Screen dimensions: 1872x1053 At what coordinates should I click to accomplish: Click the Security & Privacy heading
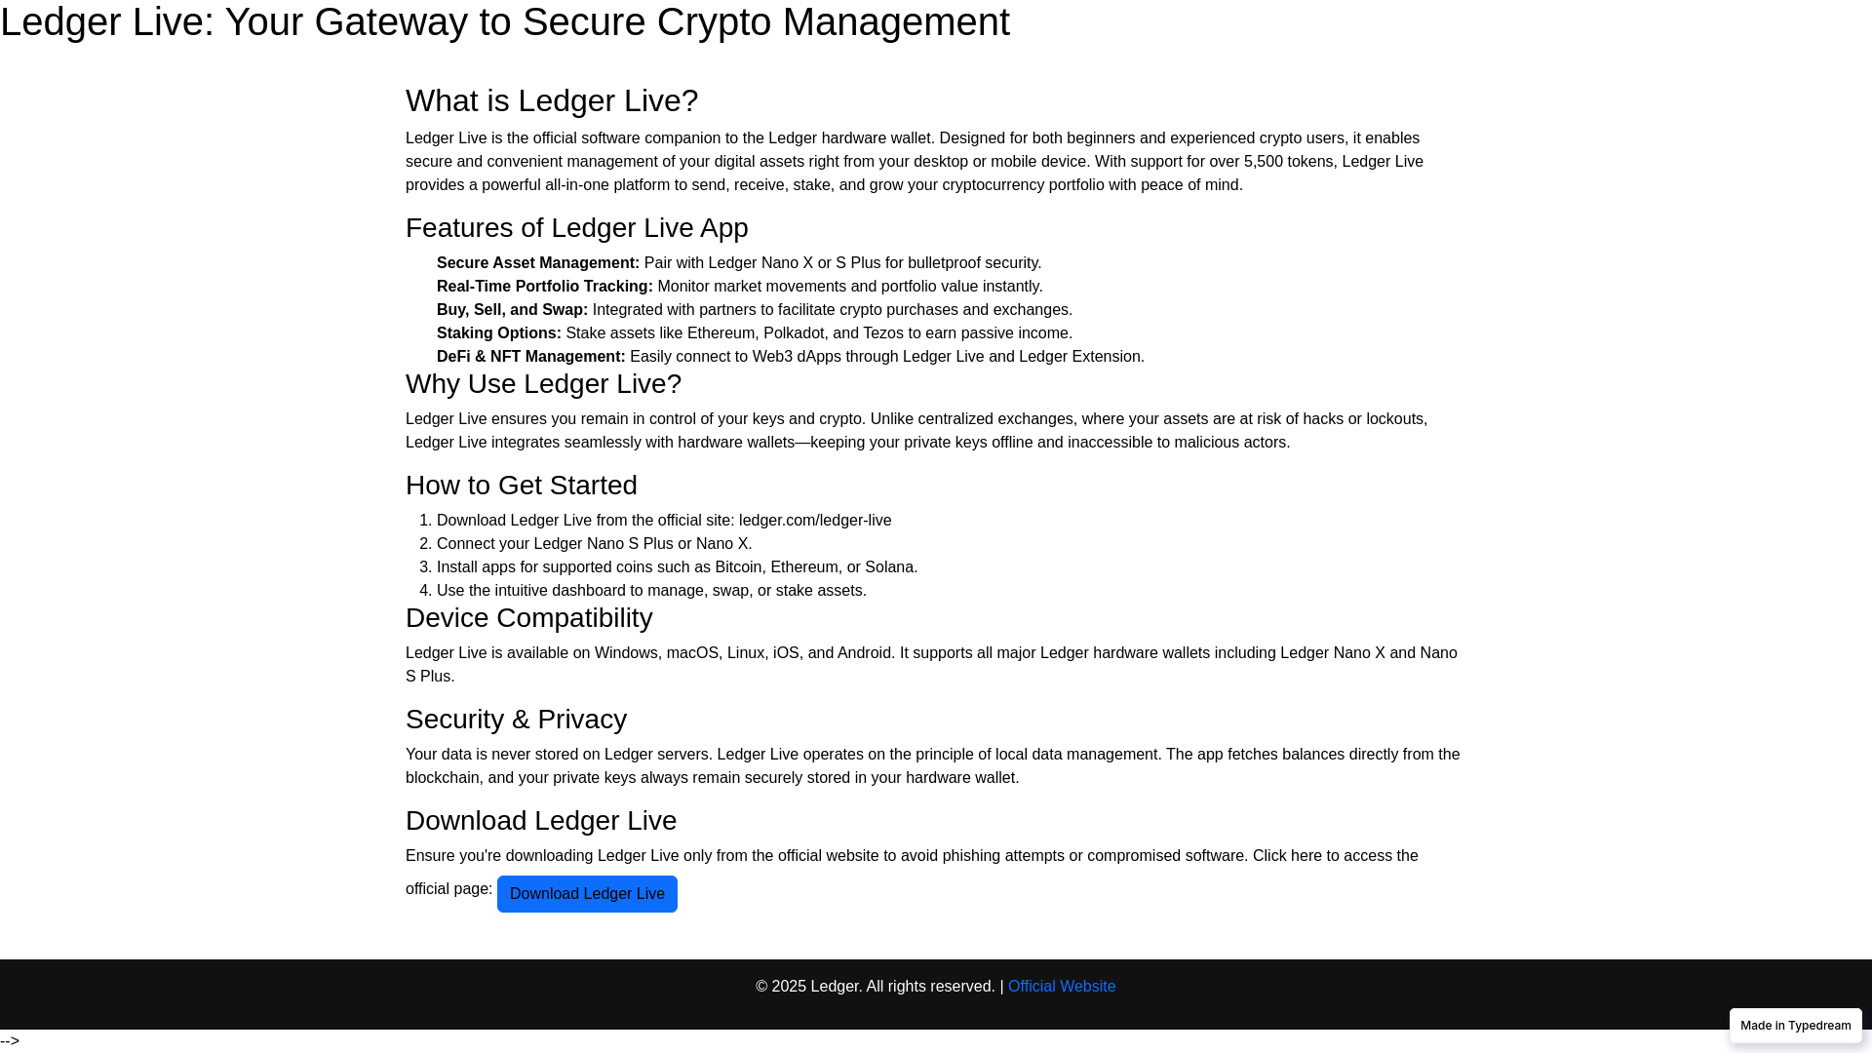coord(516,719)
